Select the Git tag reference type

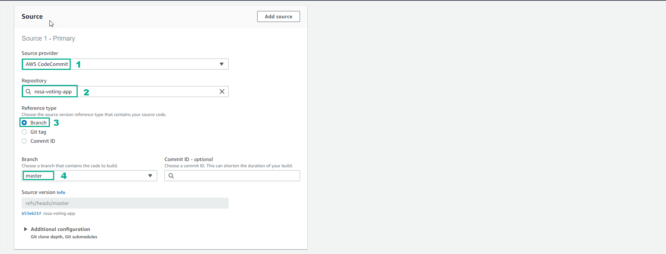click(24, 132)
